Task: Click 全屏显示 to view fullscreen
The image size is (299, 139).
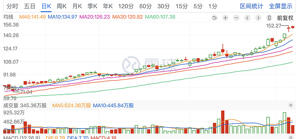Action: point(281,6)
